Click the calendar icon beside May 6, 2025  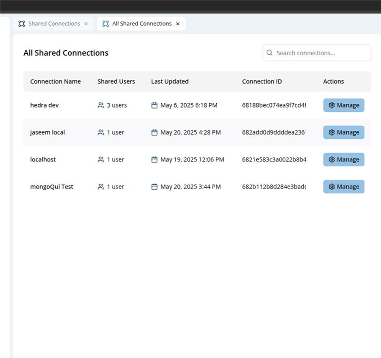click(154, 105)
